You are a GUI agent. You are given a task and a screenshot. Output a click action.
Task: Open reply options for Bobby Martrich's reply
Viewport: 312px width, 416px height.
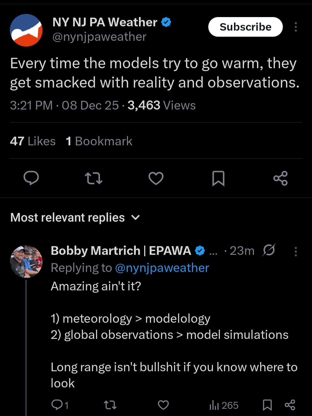coord(296,251)
